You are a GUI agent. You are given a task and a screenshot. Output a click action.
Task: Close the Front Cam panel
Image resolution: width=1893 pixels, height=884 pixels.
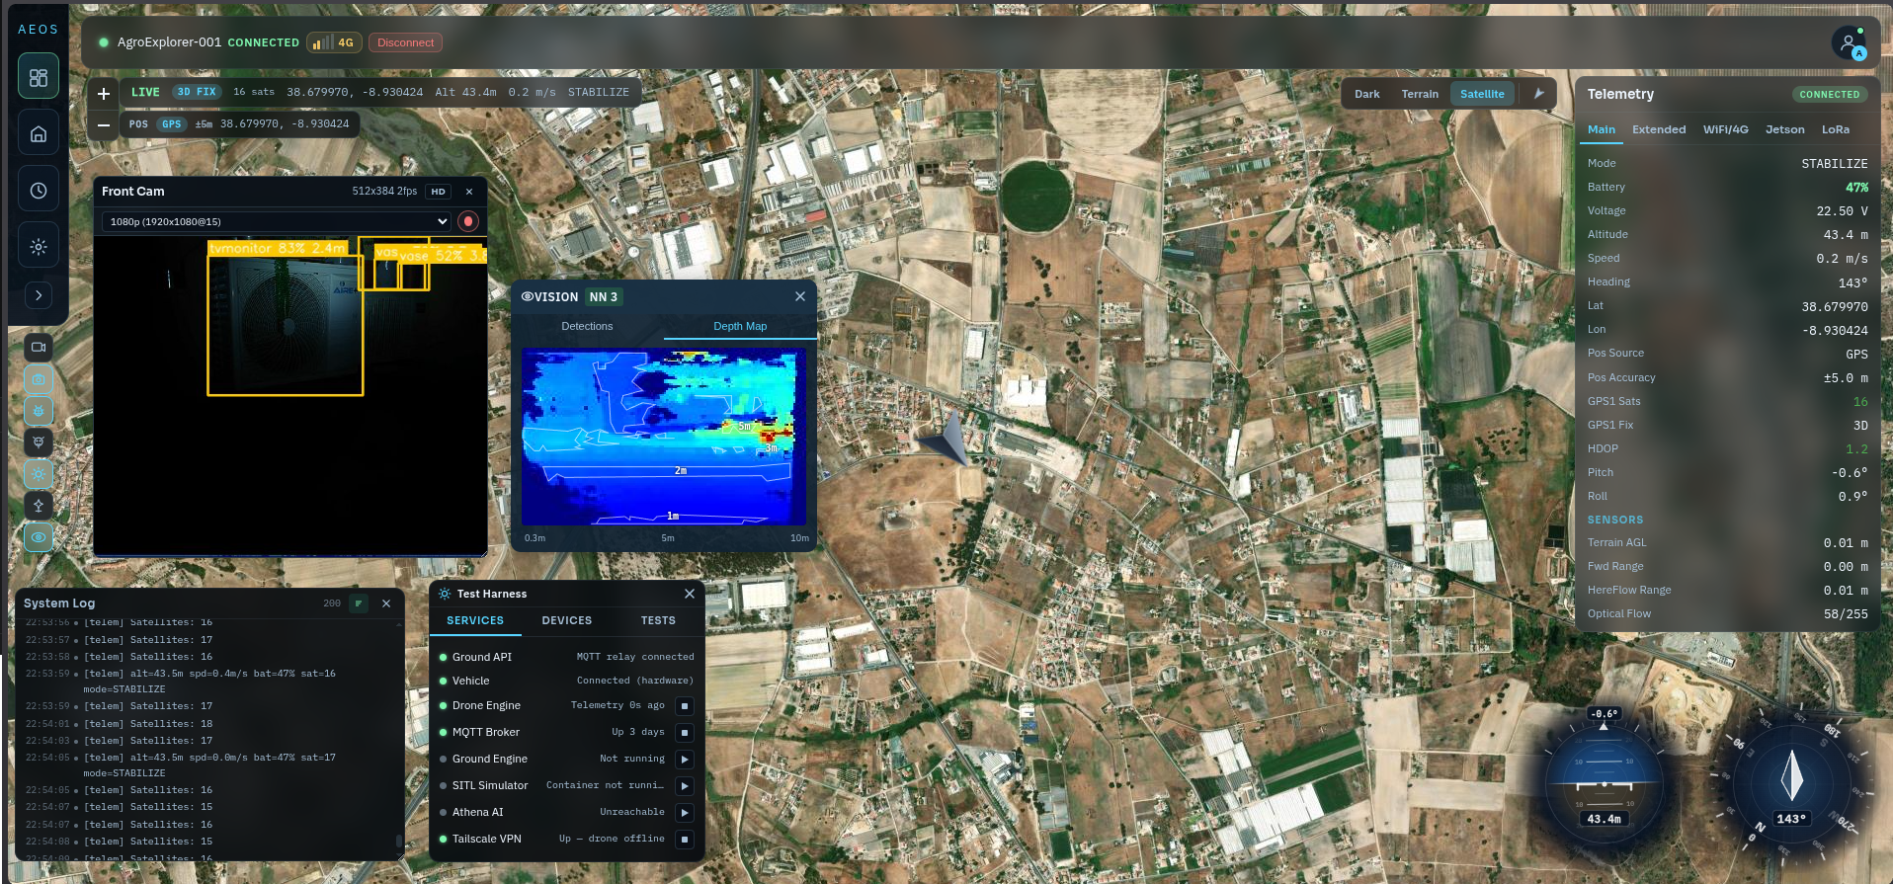point(469,192)
